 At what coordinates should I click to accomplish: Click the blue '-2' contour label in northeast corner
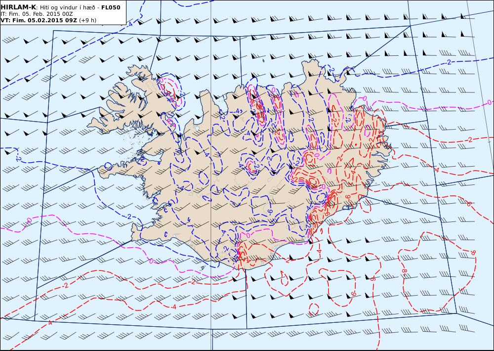pyautogui.click(x=449, y=62)
